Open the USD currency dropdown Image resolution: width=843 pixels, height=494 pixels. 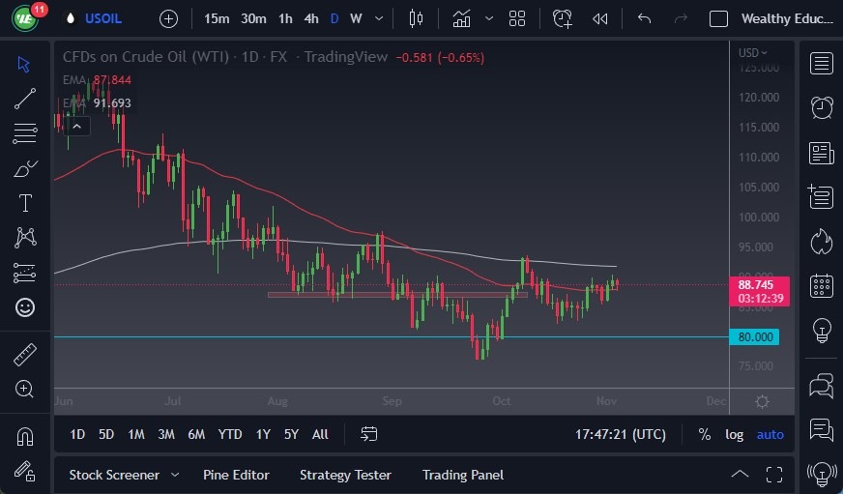coord(753,53)
